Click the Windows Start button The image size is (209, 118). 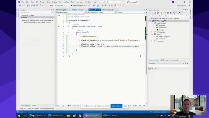pyautogui.click(x=19, y=116)
